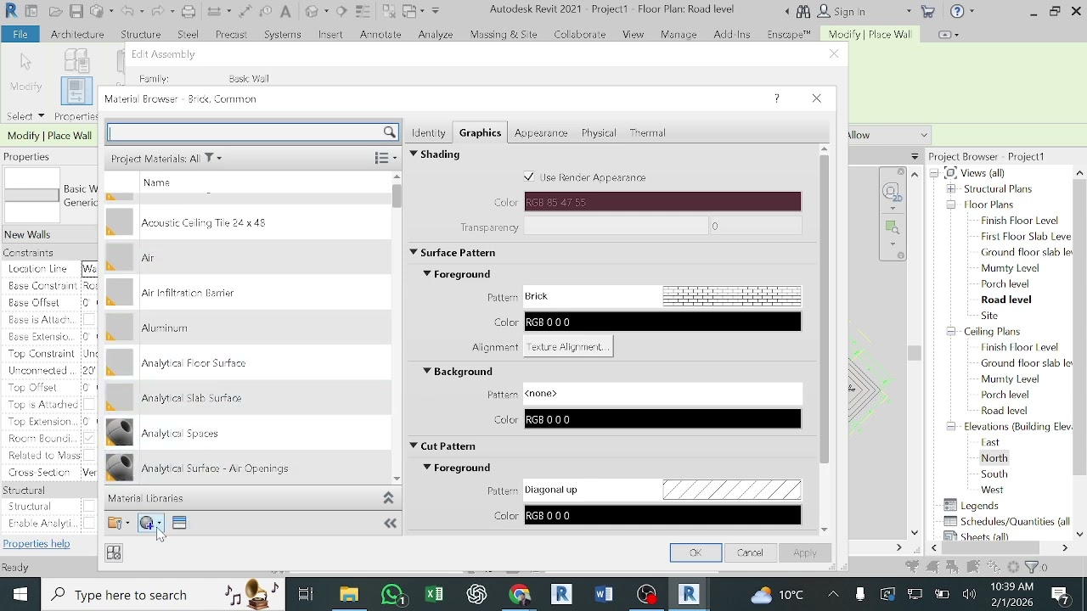Click the Aligned Dimension icon in toolbar
The image size is (1087, 611).
(245, 12)
